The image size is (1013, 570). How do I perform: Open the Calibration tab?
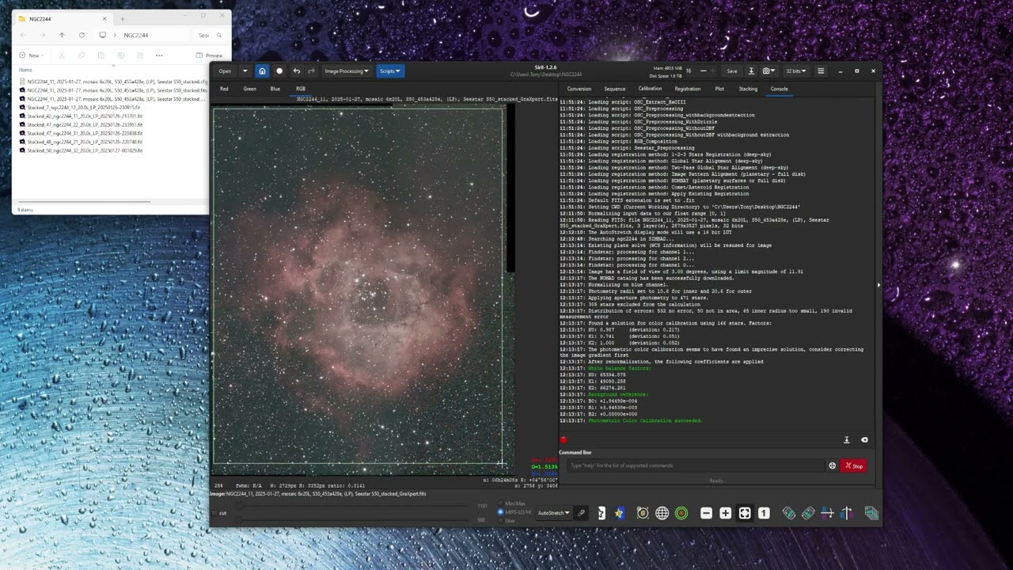point(650,89)
